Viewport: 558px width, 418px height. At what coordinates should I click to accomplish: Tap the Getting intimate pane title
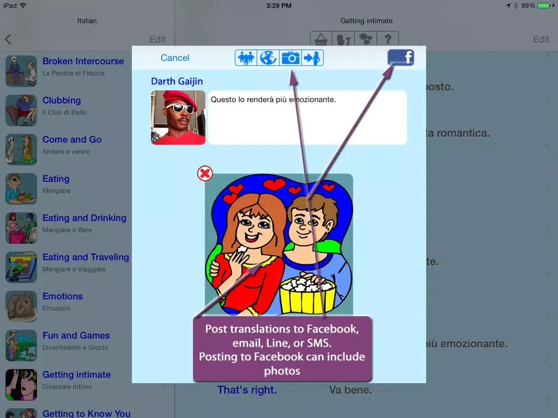point(367,21)
